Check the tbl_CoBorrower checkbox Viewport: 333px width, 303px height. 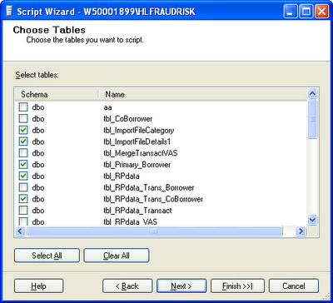coord(23,119)
